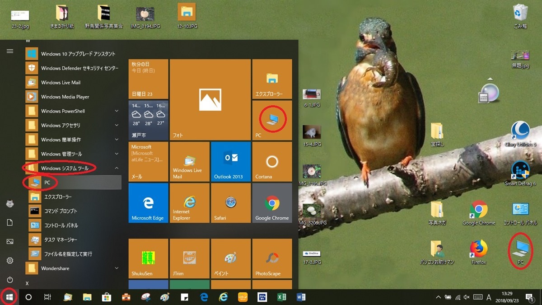Image resolution: width=542 pixels, height=305 pixels.
Task: Launch Word from the taskbar
Action: (x=301, y=297)
